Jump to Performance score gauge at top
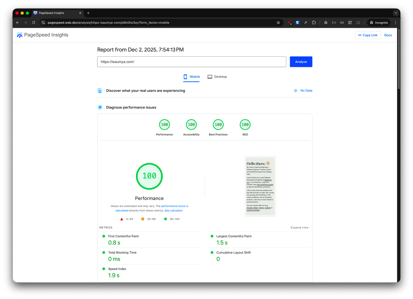This screenshot has width=413, height=299. pyautogui.click(x=165, y=127)
